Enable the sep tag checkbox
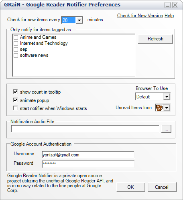 [x=16, y=49]
